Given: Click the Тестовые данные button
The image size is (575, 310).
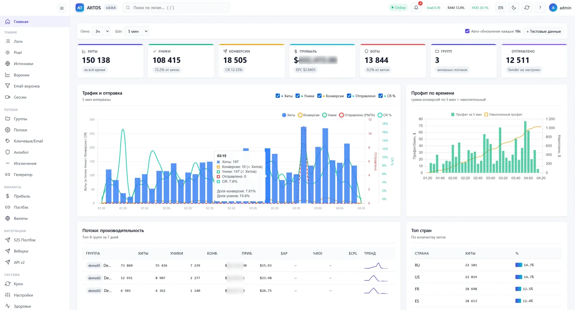Looking at the screenshot, I should [x=543, y=31].
